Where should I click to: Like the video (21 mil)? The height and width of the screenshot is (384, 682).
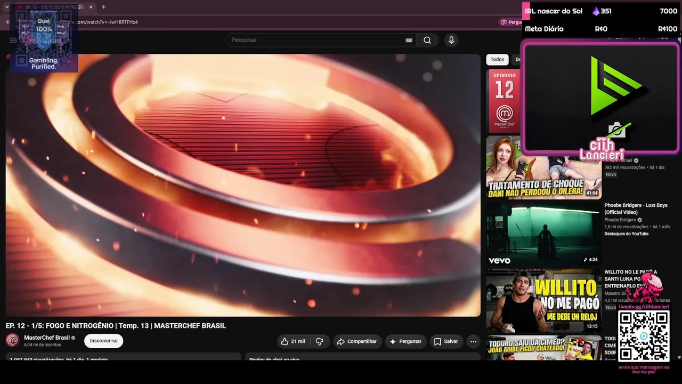[293, 341]
